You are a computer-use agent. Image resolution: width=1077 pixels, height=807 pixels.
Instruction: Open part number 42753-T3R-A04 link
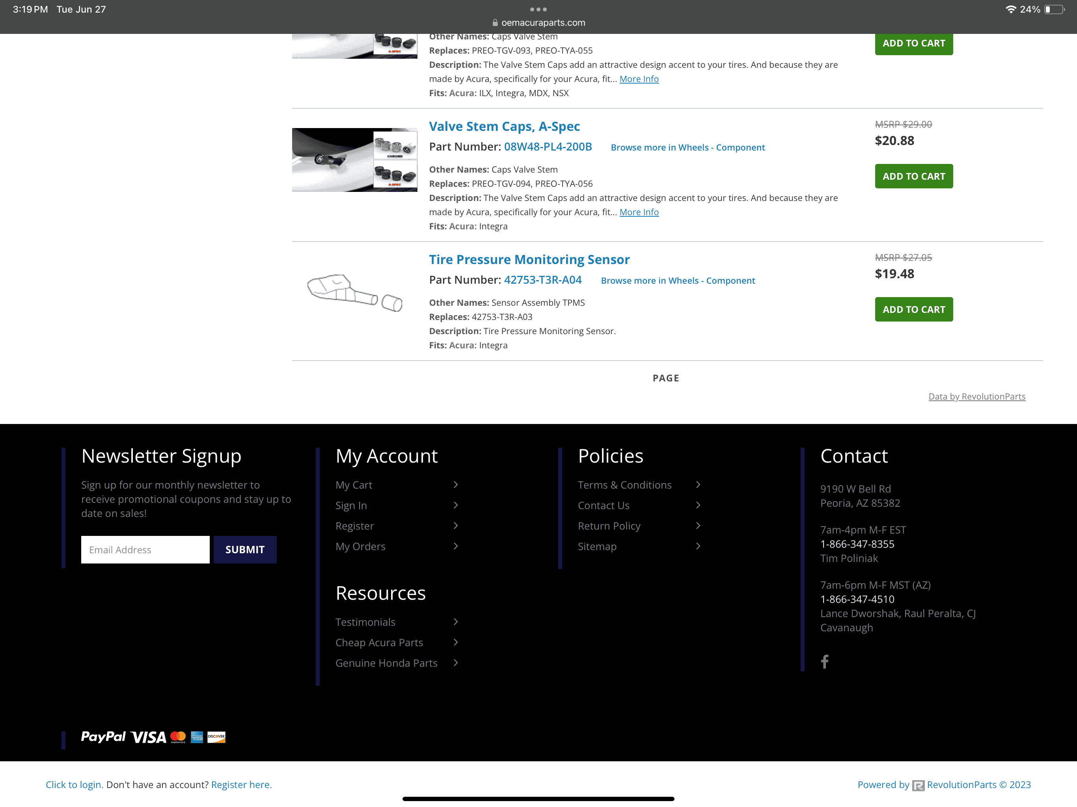542,280
